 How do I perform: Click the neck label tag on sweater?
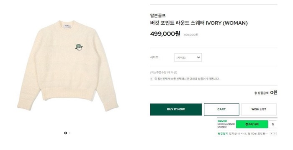67,26
